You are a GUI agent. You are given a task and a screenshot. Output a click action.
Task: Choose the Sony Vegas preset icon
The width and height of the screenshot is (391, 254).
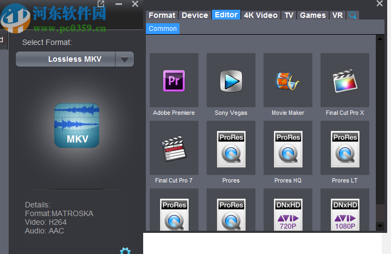[231, 80]
